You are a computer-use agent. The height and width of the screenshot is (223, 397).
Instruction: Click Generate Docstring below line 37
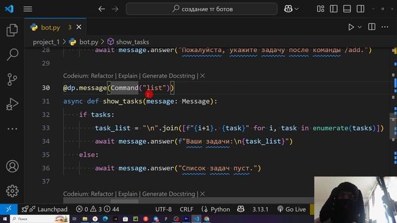point(169,194)
